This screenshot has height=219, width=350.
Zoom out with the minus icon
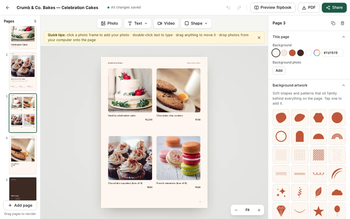[x=236, y=210]
